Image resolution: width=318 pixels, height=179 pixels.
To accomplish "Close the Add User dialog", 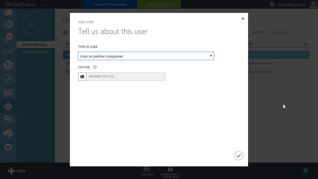I will coord(243,19).
